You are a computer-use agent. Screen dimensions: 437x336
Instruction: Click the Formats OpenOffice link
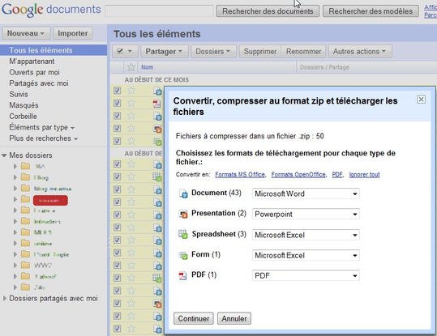coord(298,175)
